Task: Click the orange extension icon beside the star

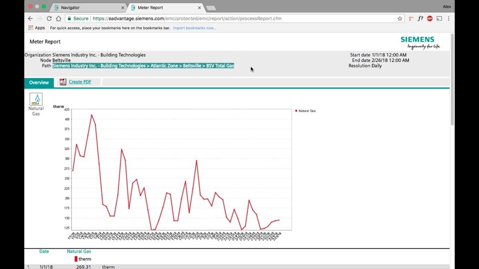Action: (411, 18)
